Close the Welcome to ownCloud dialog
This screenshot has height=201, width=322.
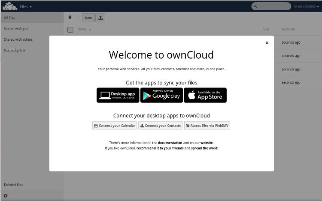click(x=267, y=42)
